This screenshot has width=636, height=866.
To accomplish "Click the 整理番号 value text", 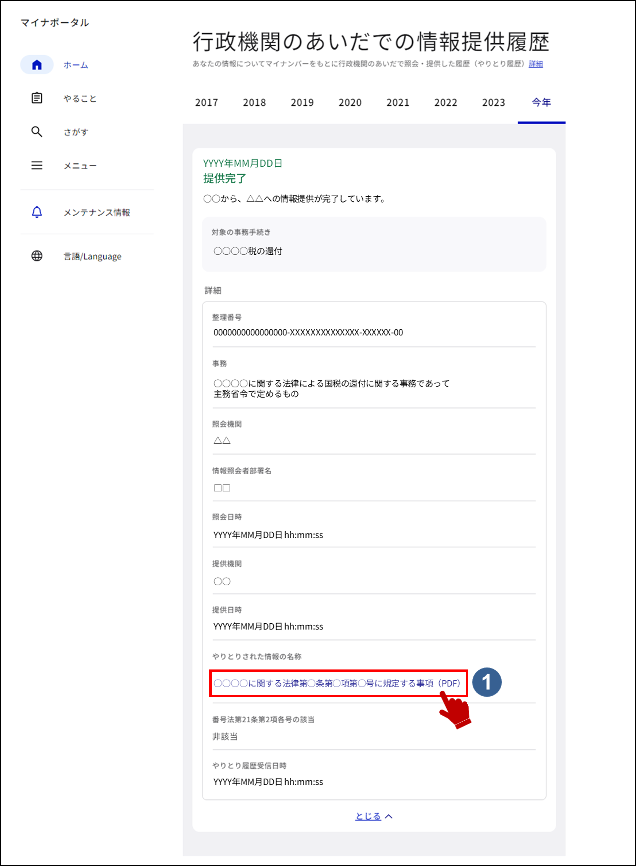I will pyautogui.click(x=308, y=332).
